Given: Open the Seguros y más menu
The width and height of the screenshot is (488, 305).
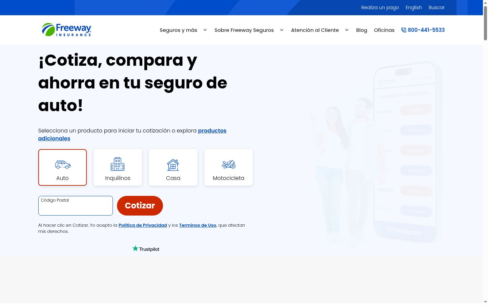Looking at the screenshot, I should pos(179,30).
